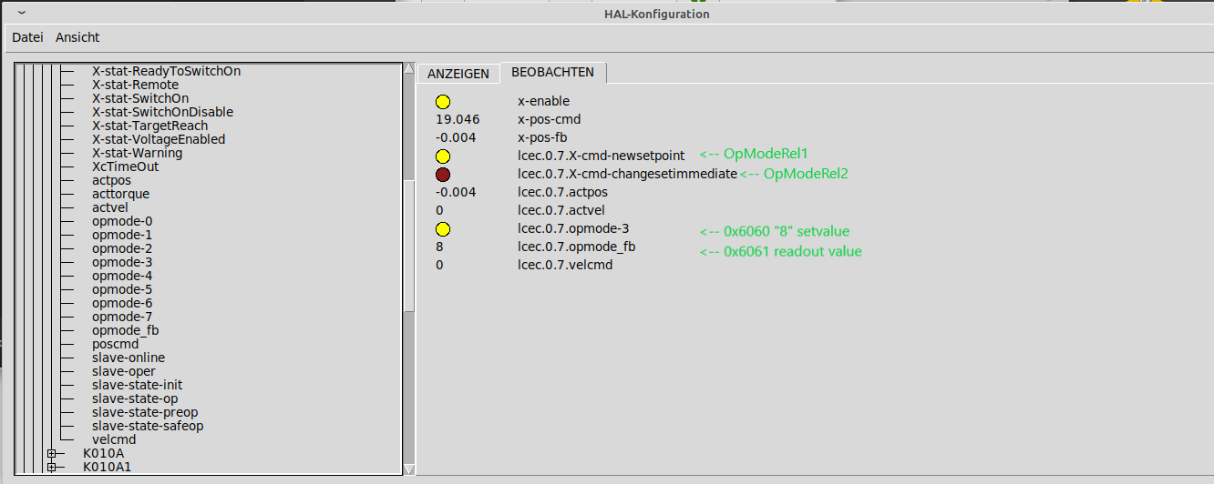Viewport: 1214px width, 484px height.
Task: Click the X-cmd-changesetimmediate dark red LED
Action: pyautogui.click(x=443, y=175)
